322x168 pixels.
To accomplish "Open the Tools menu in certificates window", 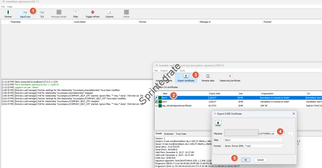I will [x=182, y=71].
